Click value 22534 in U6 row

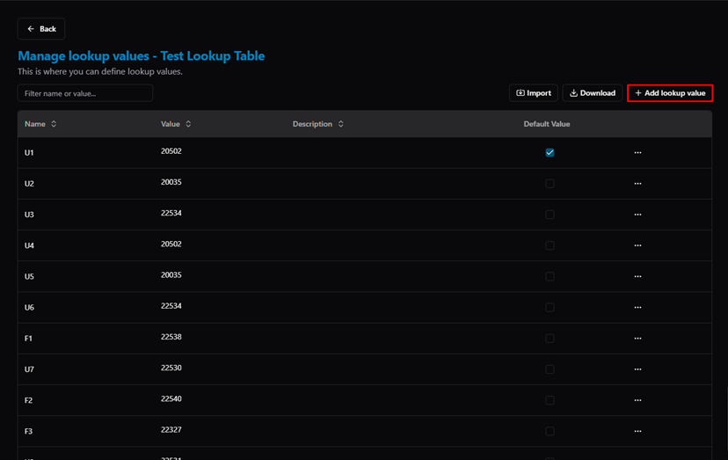(171, 306)
